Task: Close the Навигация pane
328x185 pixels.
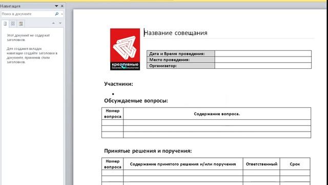Action: [62, 6]
